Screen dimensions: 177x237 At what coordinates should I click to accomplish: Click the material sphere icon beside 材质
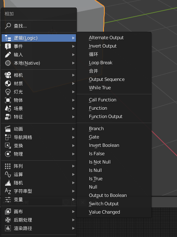[8, 83]
